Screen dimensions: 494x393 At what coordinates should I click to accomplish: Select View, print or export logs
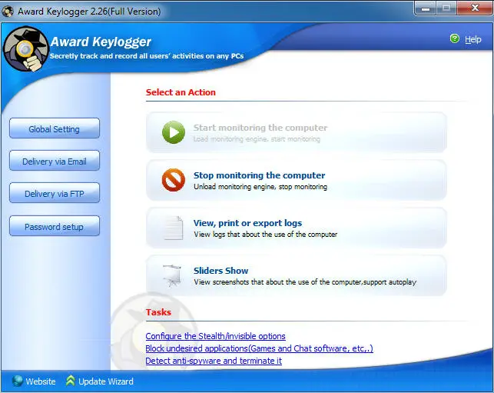coord(297,228)
